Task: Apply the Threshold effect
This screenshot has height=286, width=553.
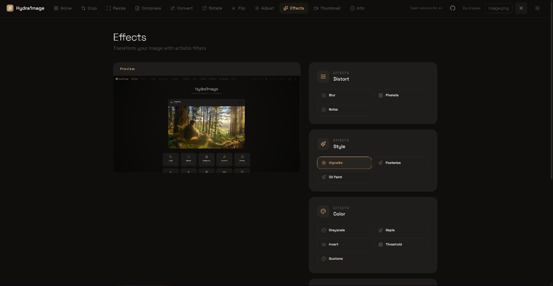Action: 401,245
